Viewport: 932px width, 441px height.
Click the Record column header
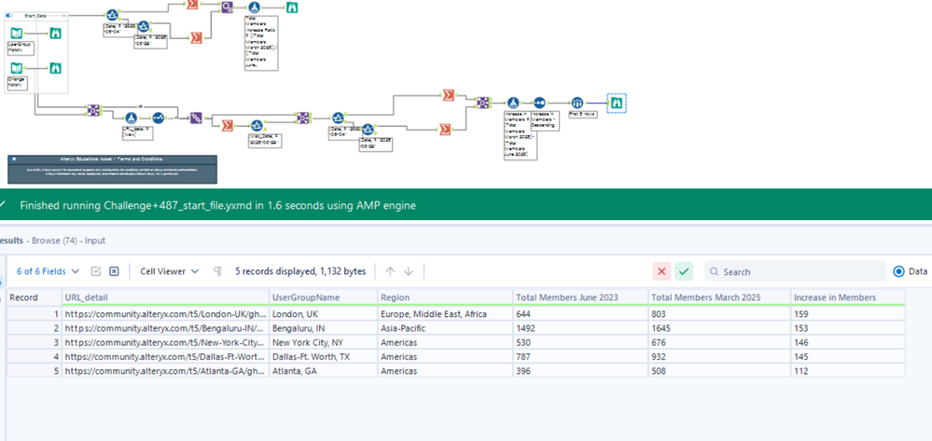(34, 297)
